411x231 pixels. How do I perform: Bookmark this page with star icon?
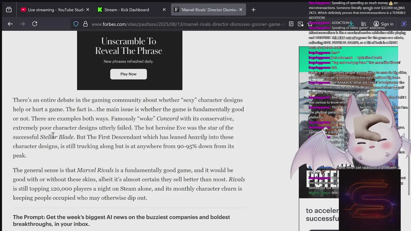pos(310,24)
